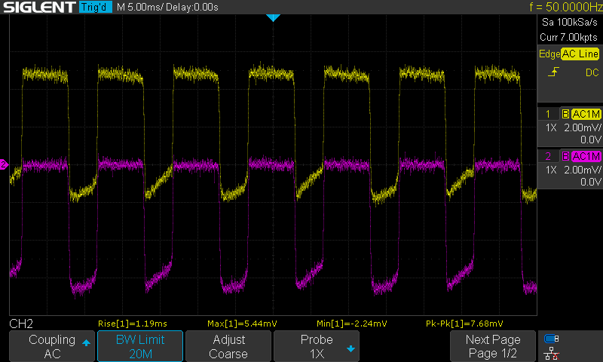The height and width of the screenshot is (362, 603).
Task: Click the Trig'd trigger status indicator
Action: pos(96,7)
